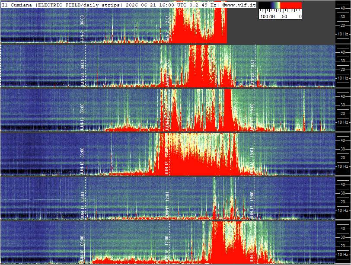Screen dimensions: 351x265
Task: Click the 40 Hz tick label on the JUN-20 strip
Action: tap(343, 52)
